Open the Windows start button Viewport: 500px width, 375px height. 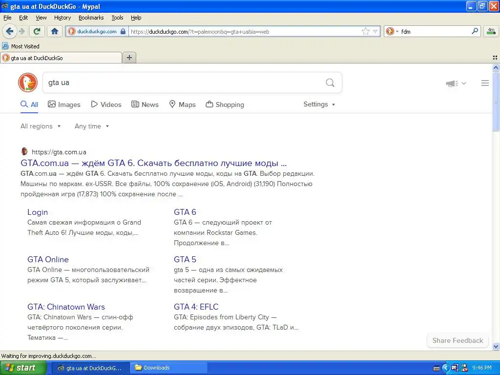point(23,368)
